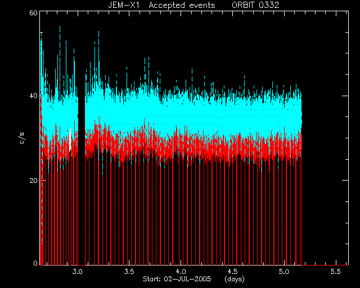Click the Start: 02-JUL-2005 label
The height and width of the screenshot is (288, 360).
[x=177, y=279]
